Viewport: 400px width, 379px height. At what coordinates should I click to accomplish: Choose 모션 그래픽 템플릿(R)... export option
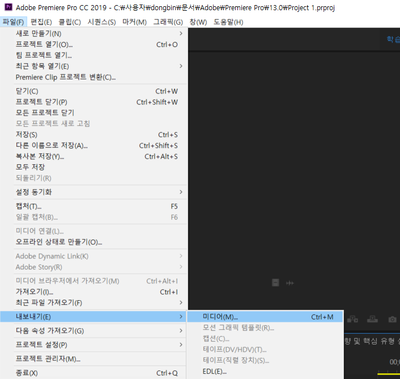click(265, 327)
